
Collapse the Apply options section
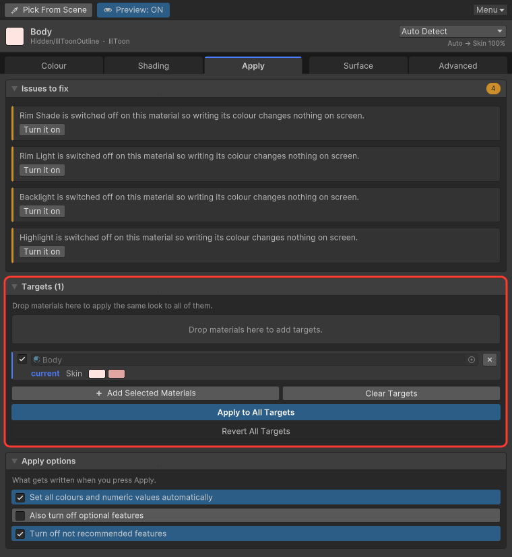pyautogui.click(x=15, y=461)
